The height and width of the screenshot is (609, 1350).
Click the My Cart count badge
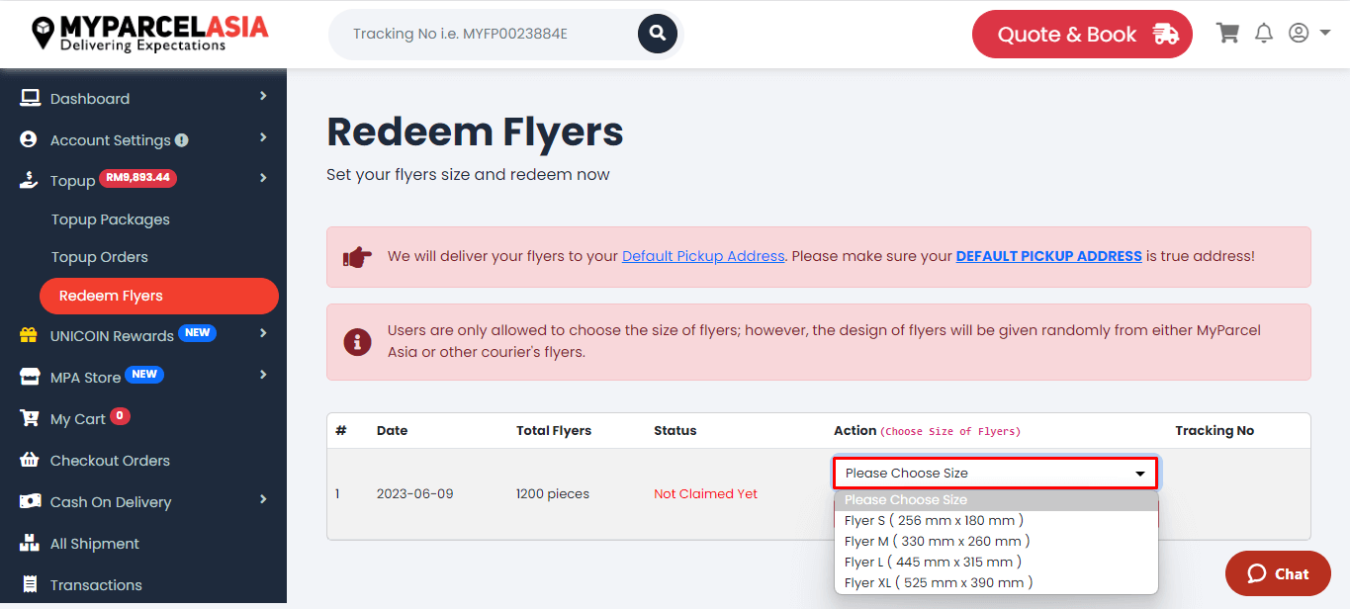click(x=120, y=416)
